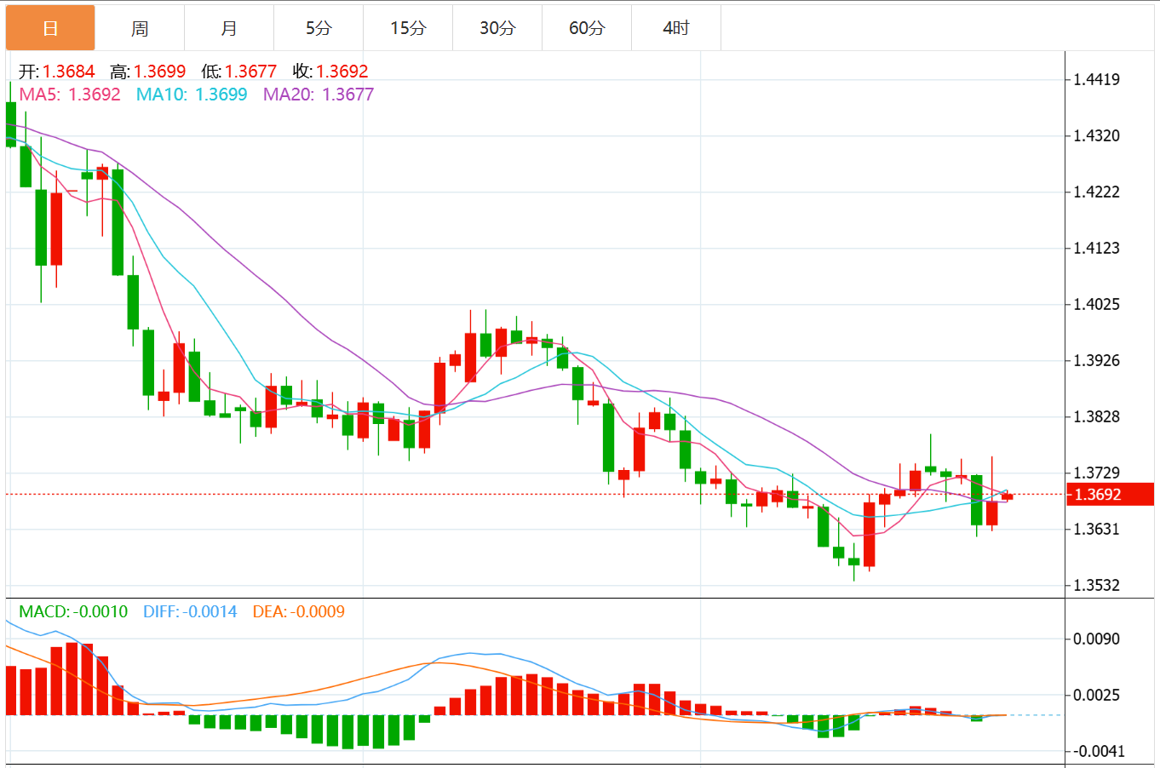Click the red 1.3692 current price label
The image size is (1160, 768).
(x=1110, y=495)
